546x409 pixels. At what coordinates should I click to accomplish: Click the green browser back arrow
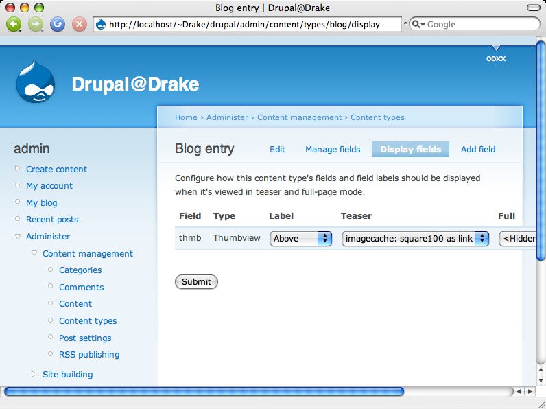14,25
